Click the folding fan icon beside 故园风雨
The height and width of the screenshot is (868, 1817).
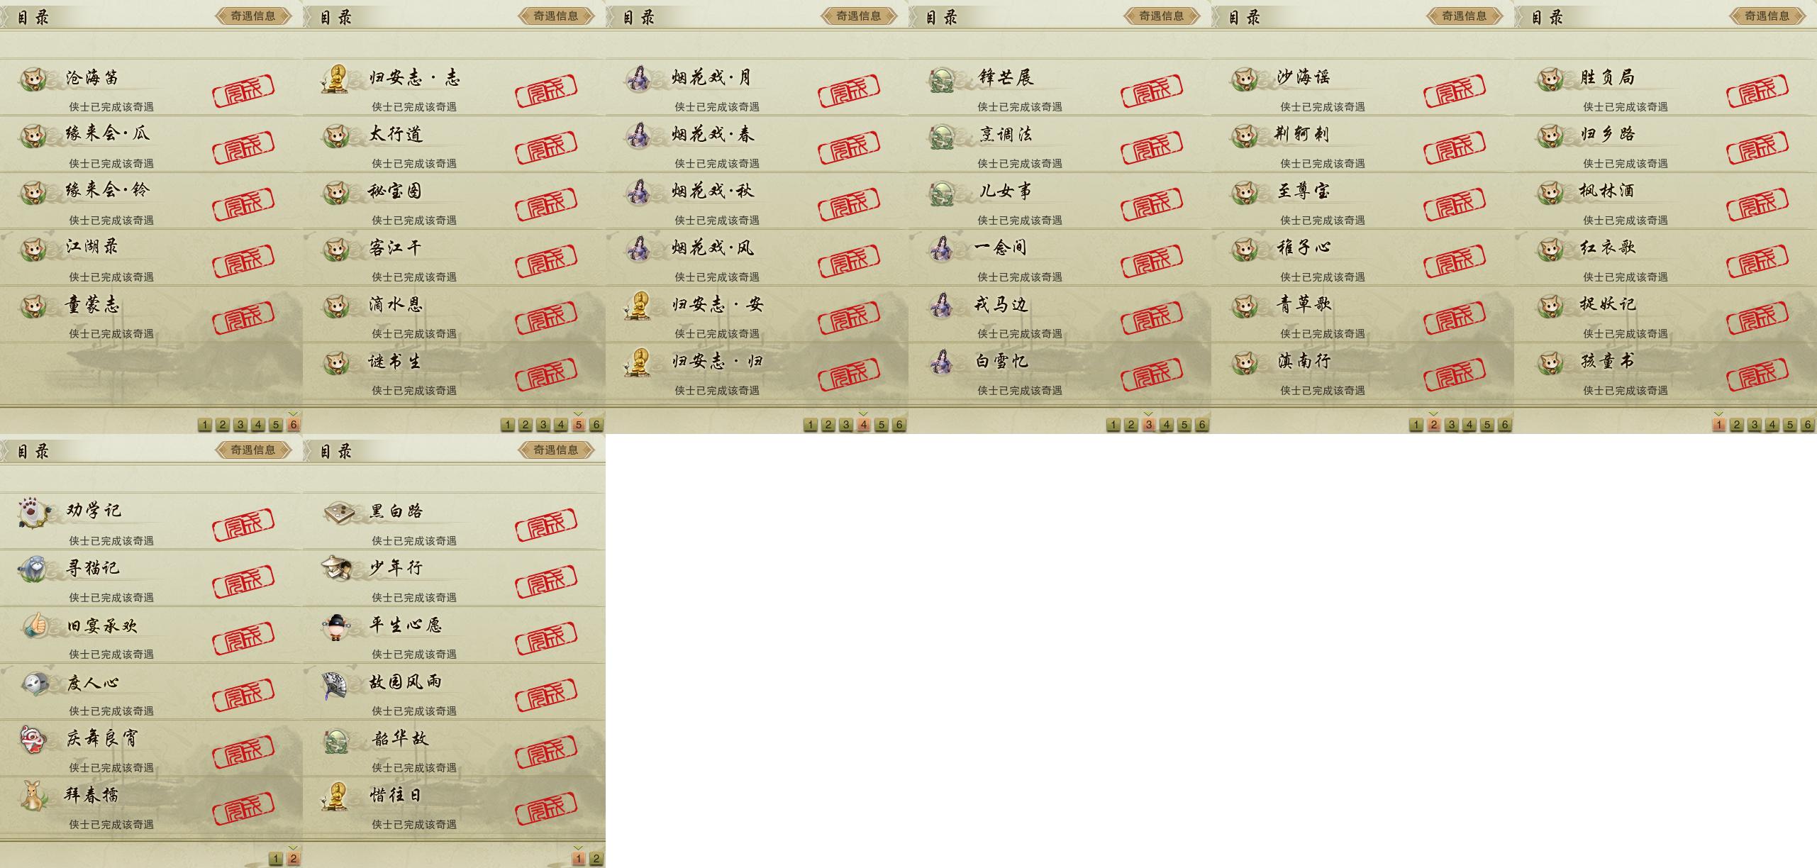point(335,684)
